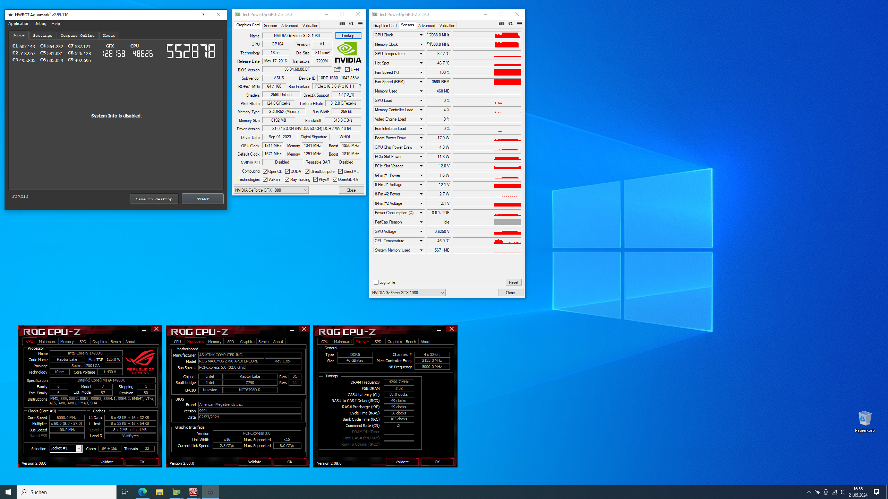Screen dimensions: 888x499
Task: Click the CPU Temperature sensor graph
Action: (487, 241)
